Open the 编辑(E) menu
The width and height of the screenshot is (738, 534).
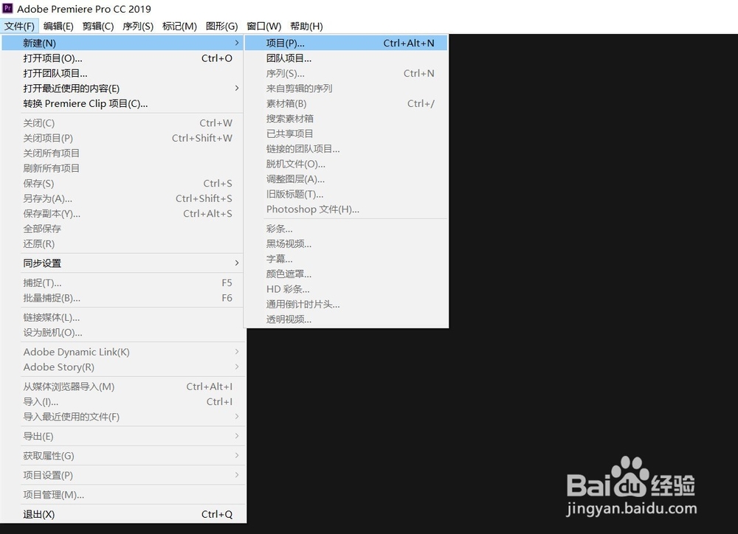(58, 27)
